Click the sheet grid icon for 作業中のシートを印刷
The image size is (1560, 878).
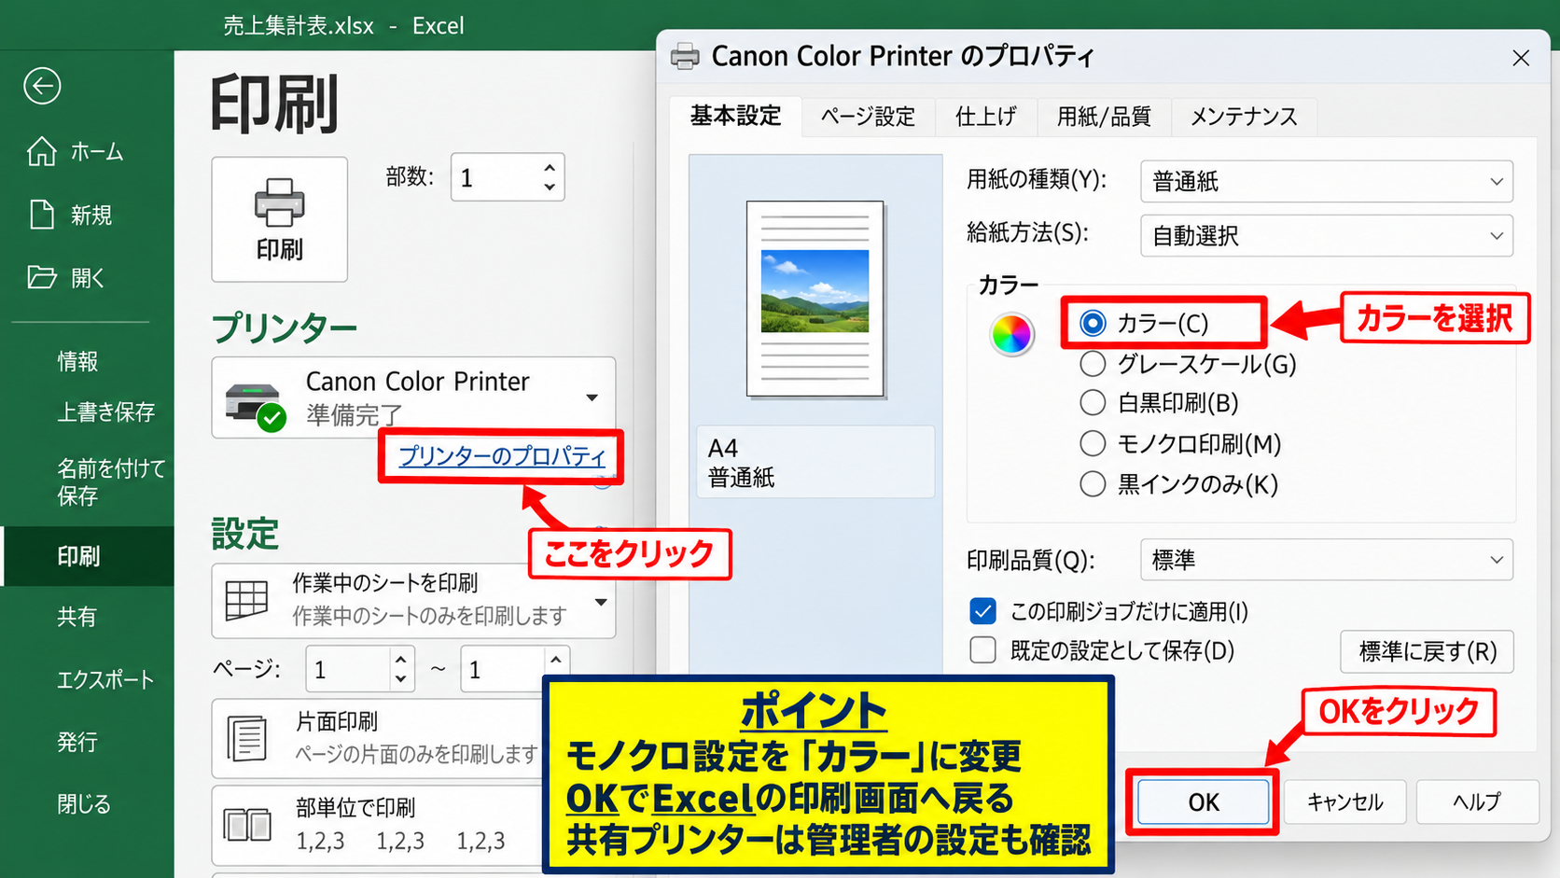(247, 599)
